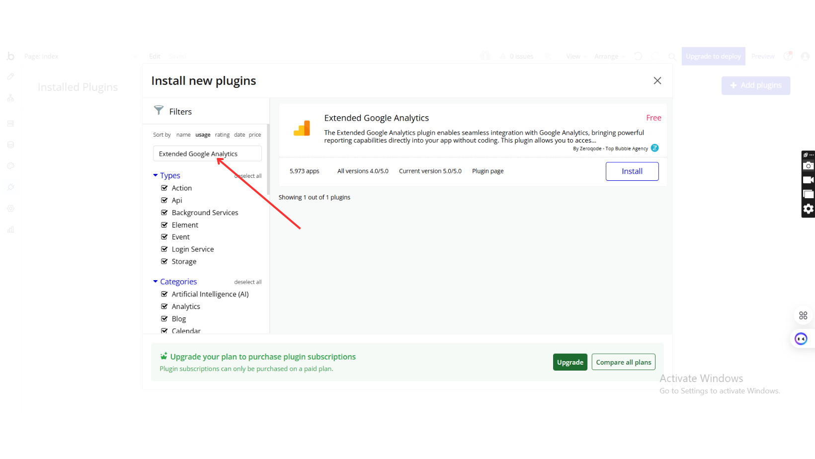The width and height of the screenshot is (815, 459).
Task: Open the Plugin page link
Action: [488, 171]
